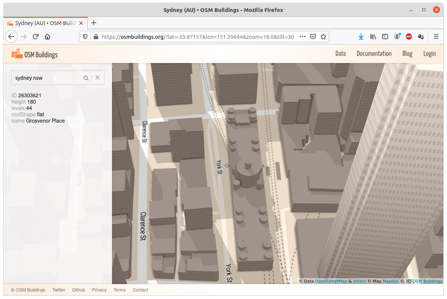Click the lower Clarence St map label
447x299 pixels.
coord(143,226)
